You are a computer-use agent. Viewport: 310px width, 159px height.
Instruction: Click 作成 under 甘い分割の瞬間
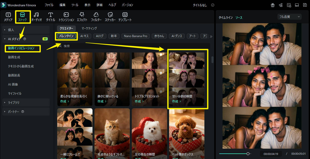[x=176, y=101]
